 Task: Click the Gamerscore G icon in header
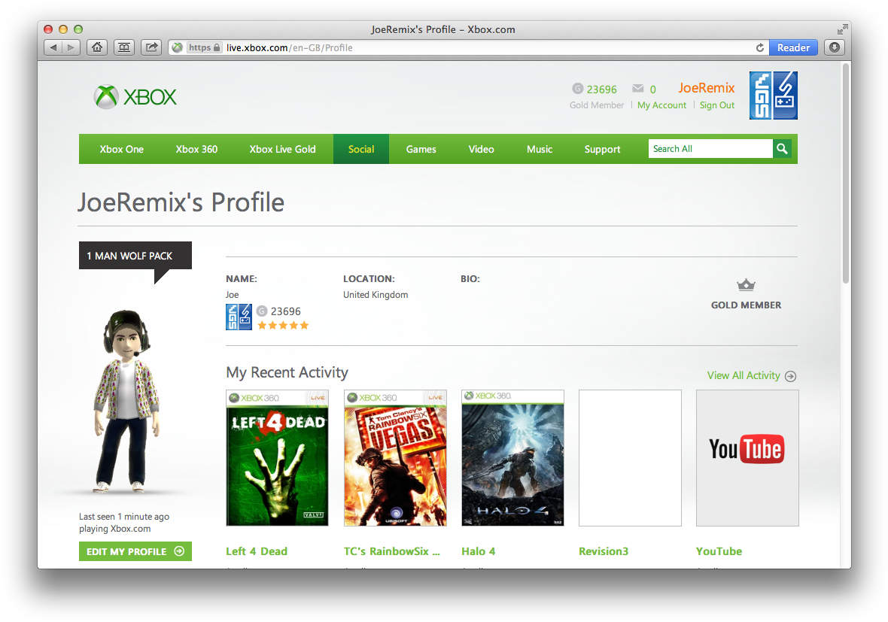(577, 88)
